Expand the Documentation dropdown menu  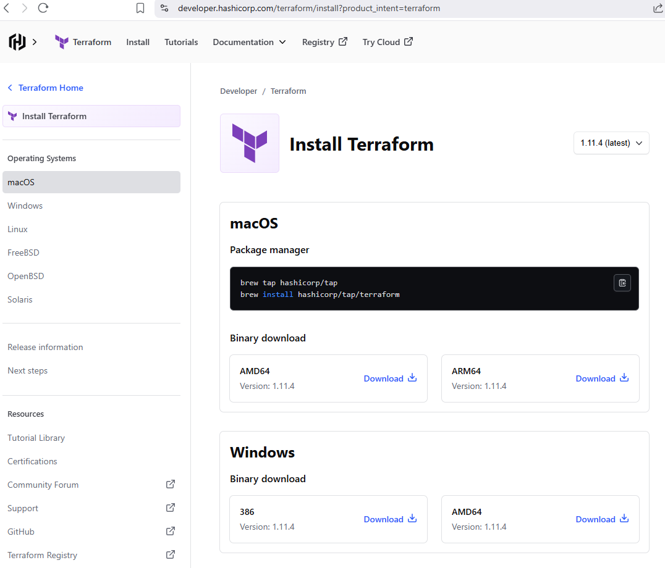[250, 42]
